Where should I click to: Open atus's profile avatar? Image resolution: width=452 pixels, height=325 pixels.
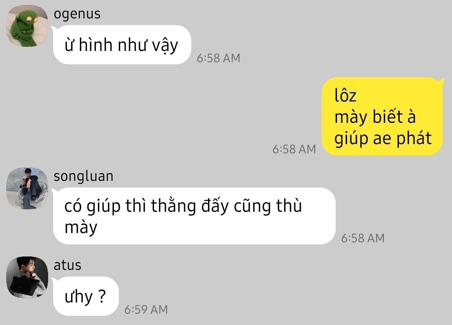pos(27,277)
